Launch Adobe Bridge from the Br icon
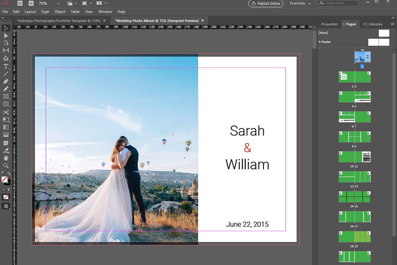 19,3
